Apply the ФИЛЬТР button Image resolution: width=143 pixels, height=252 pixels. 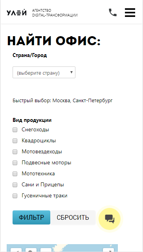(31, 217)
